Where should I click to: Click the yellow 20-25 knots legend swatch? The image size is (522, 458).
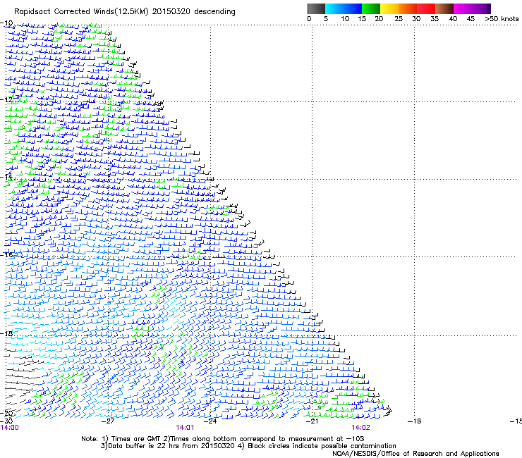coord(389,9)
